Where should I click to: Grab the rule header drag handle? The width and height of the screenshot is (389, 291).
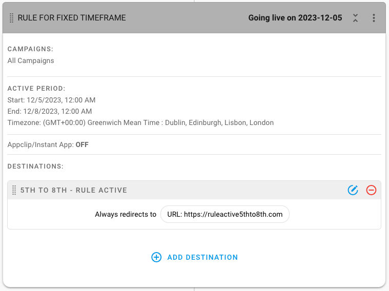click(x=11, y=18)
